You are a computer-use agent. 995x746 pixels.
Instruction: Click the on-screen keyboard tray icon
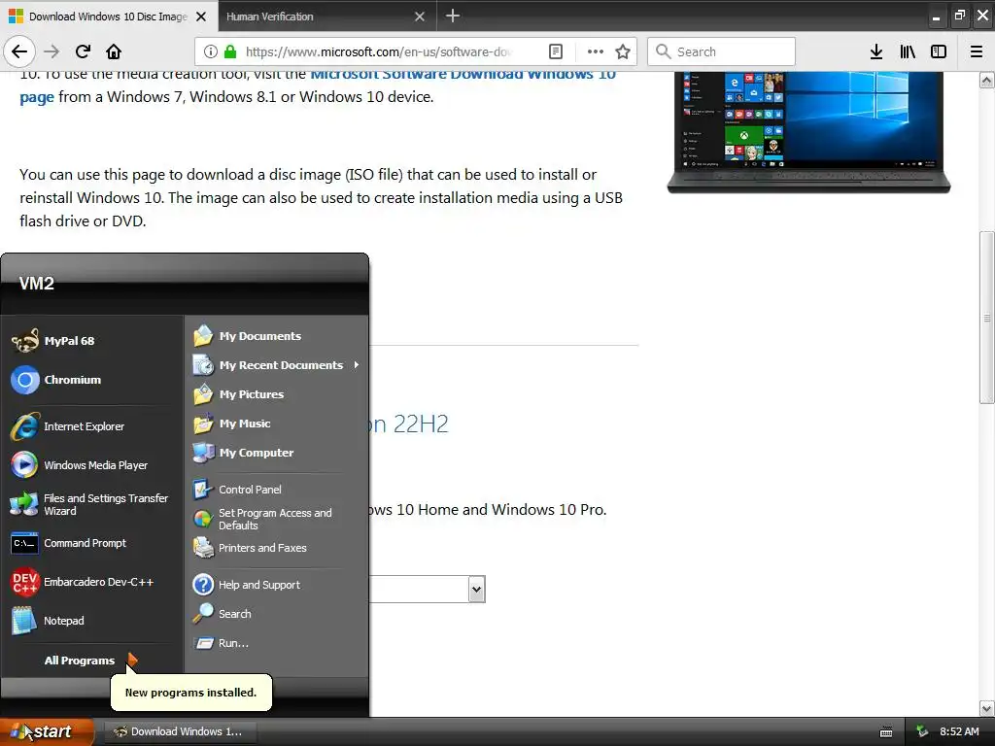click(x=886, y=732)
